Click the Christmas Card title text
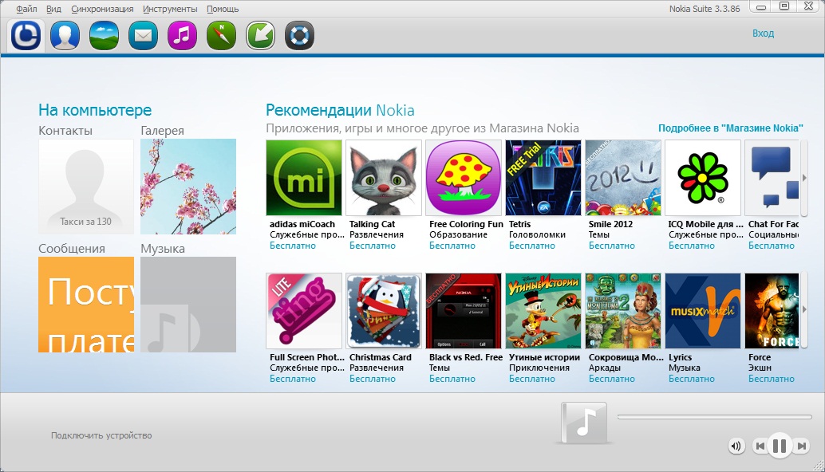The width and height of the screenshot is (825, 472). click(x=381, y=357)
